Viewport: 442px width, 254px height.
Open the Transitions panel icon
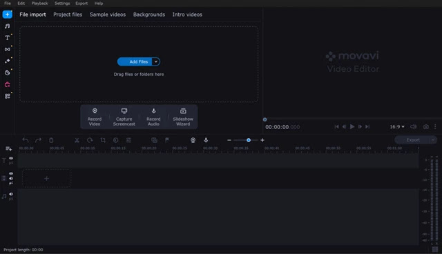8,49
